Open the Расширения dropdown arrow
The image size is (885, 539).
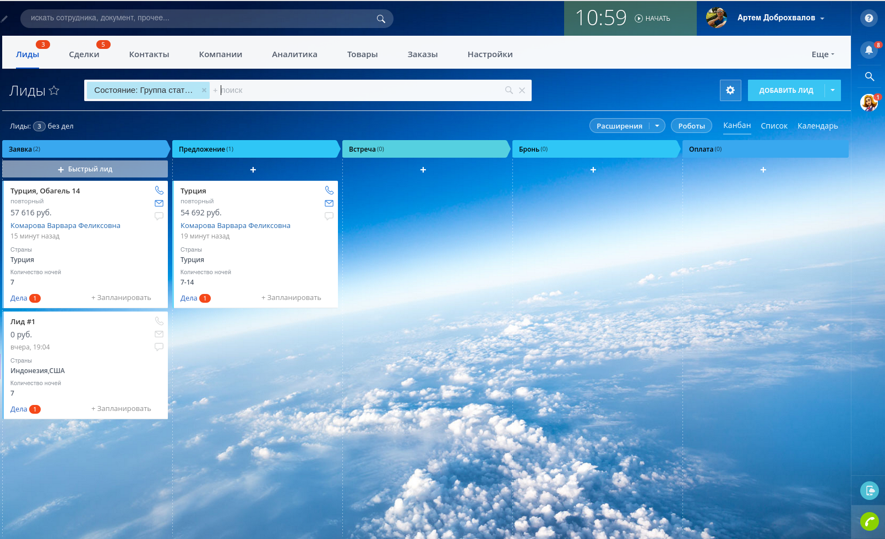(x=657, y=126)
